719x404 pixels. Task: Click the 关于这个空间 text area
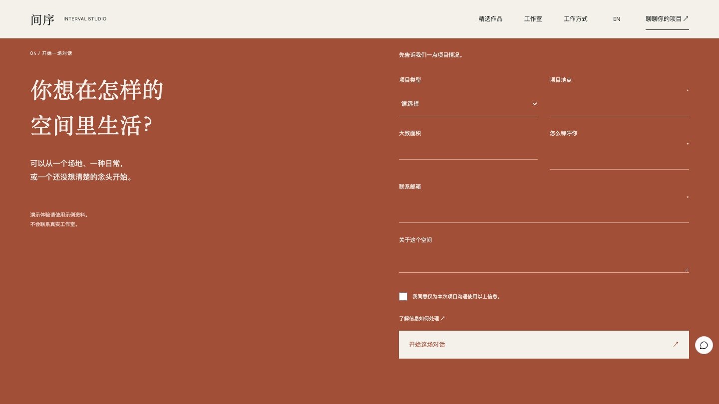tap(544, 260)
